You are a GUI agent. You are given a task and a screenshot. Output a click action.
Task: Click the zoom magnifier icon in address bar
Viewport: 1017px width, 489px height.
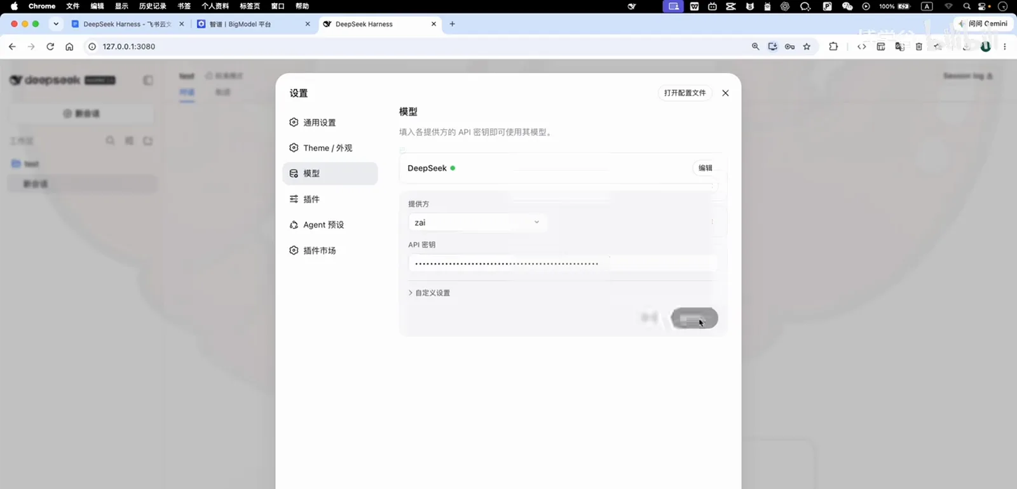(755, 46)
